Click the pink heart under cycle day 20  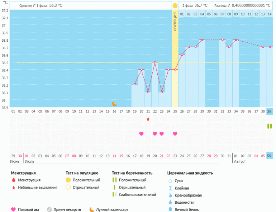[141, 134]
